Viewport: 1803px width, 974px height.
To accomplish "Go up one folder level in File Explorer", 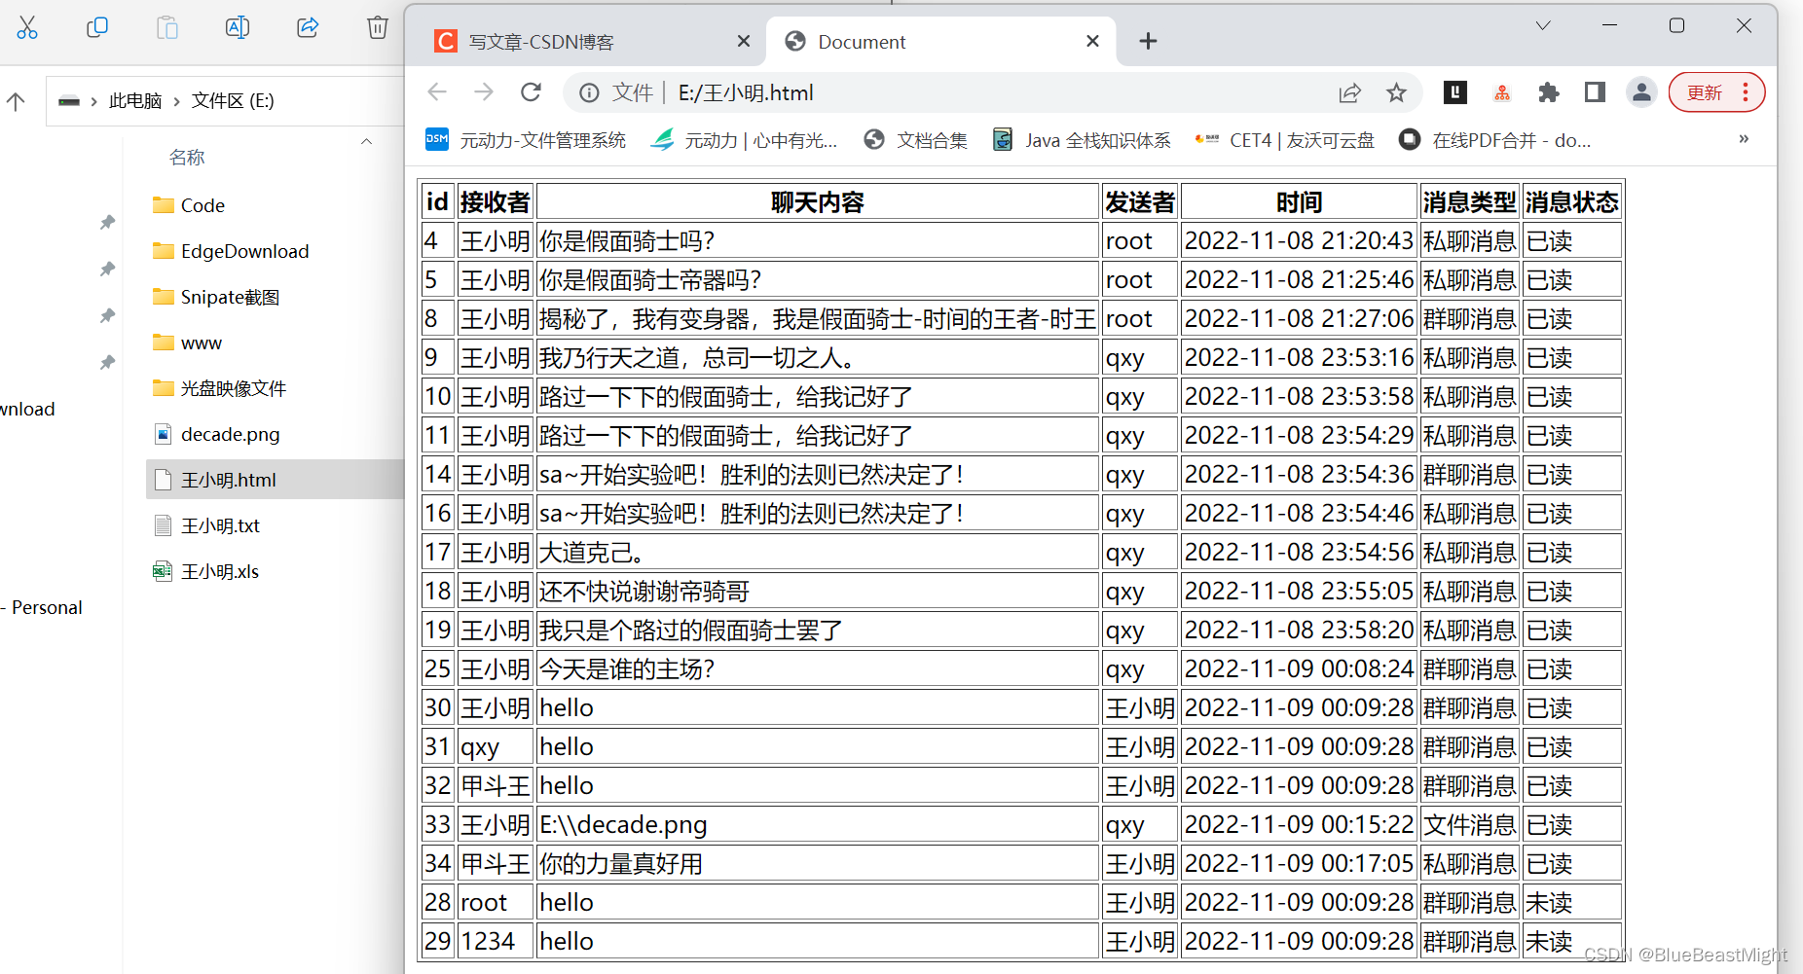I will click(16, 100).
